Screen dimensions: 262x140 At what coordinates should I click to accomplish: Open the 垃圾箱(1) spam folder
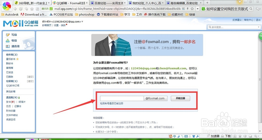[x=12, y=81]
